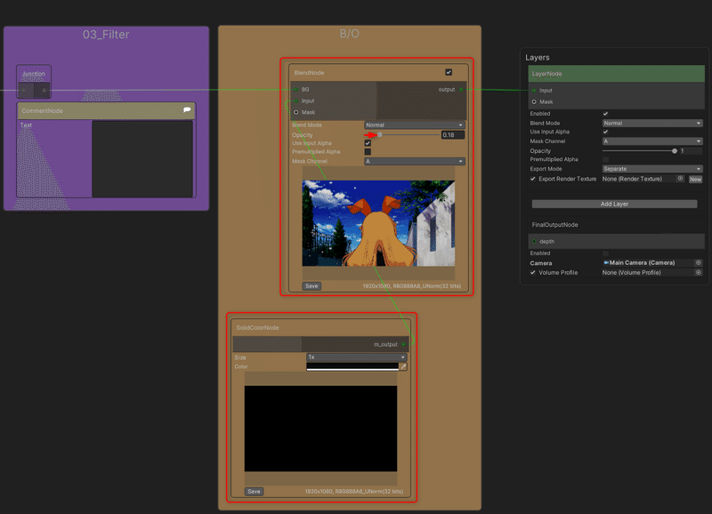
Task: Open SolidColorNode Size dropdown
Action: [357, 357]
